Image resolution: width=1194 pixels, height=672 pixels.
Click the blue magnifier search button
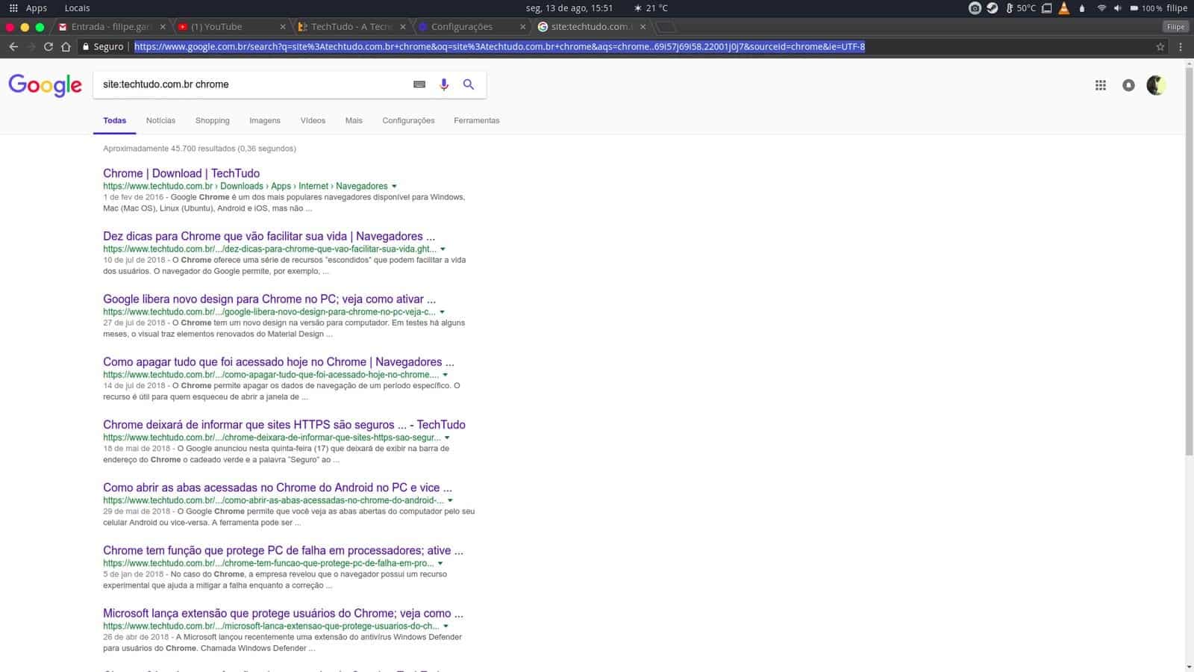[469, 84]
